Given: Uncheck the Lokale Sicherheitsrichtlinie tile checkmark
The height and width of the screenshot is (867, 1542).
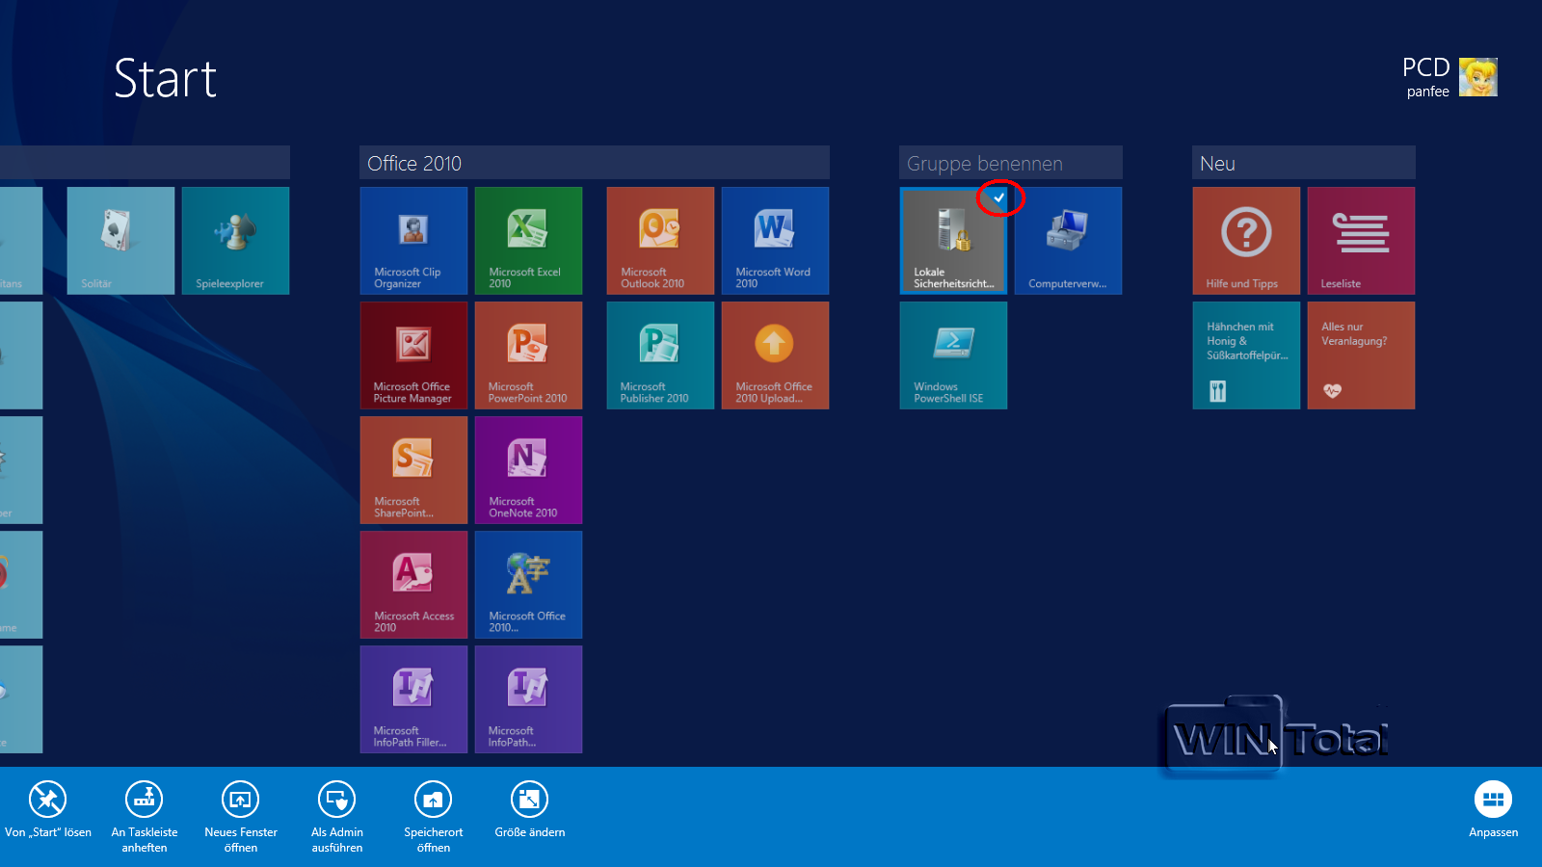Looking at the screenshot, I should [x=999, y=197].
